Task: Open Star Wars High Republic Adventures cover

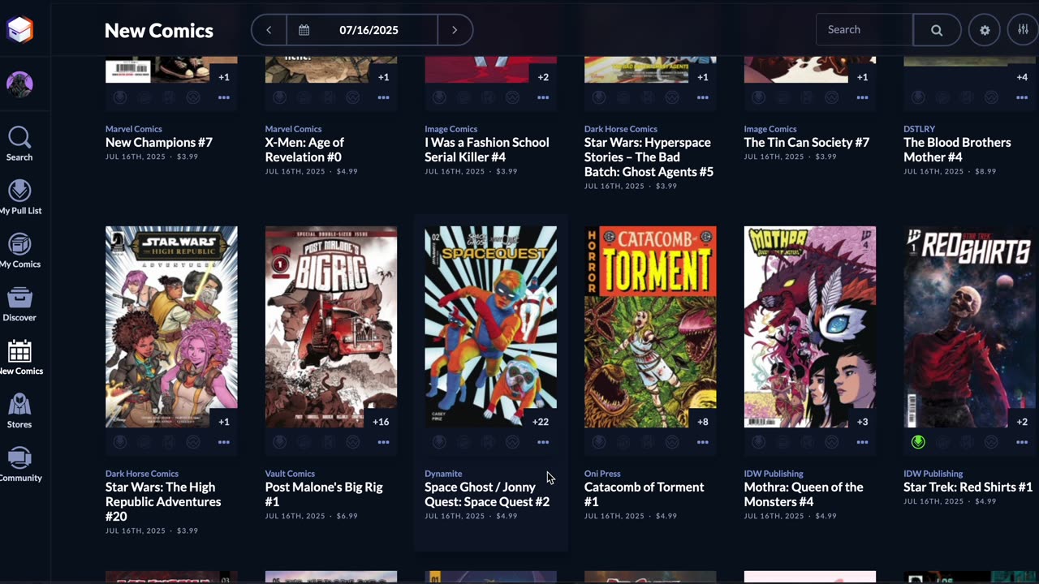Action: 171,327
